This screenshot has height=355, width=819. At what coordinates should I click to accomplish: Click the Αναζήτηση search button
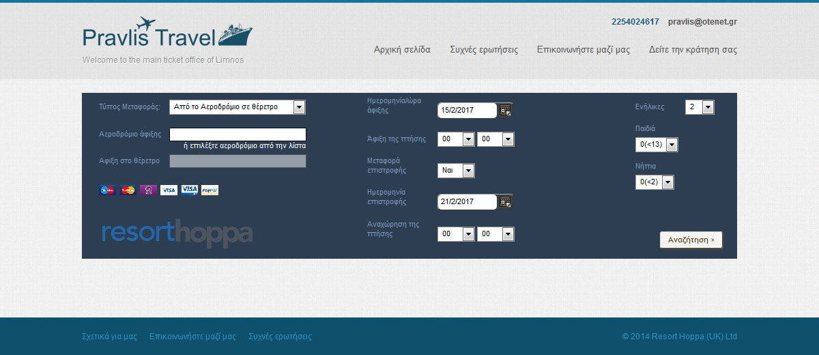(691, 240)
